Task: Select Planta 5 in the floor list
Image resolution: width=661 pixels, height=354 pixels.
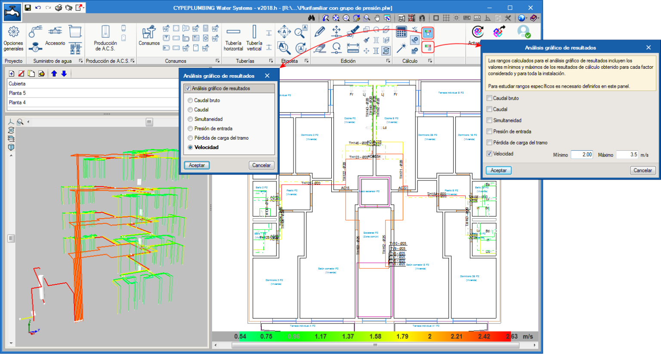Action: tap(18, 93)
